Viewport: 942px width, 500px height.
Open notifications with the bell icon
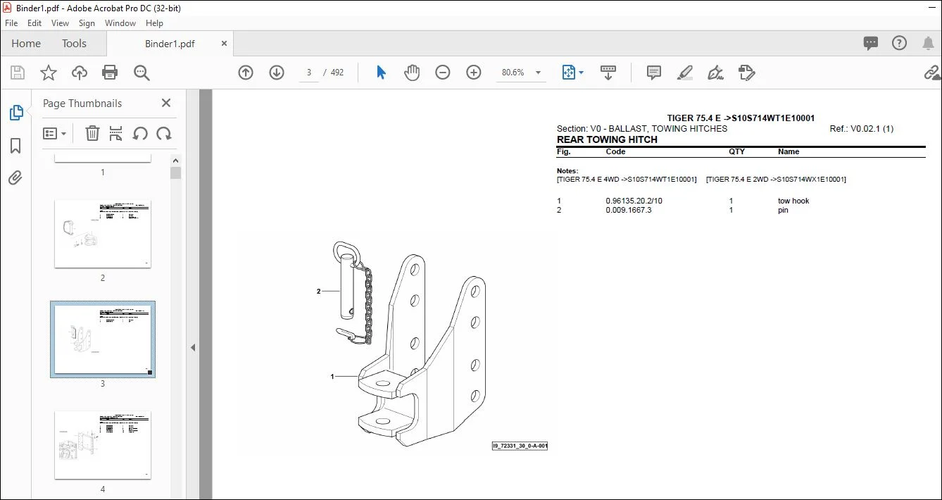928,43
